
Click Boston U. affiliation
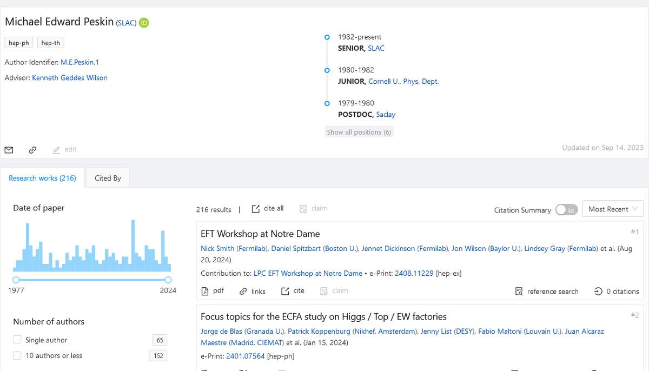point(340,248)
